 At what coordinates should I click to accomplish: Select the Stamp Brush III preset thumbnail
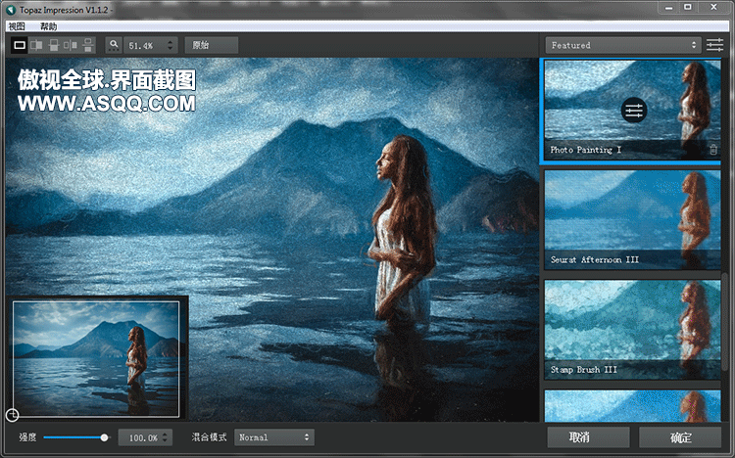click(632, 330)
